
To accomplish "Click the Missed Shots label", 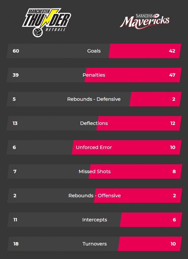I will 95,171.
